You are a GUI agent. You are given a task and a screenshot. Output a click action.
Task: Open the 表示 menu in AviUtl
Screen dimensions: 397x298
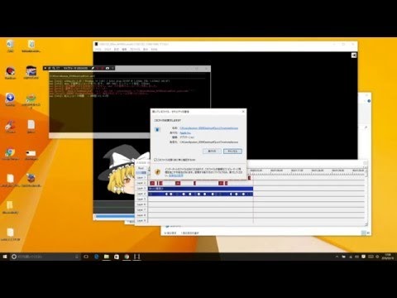click(x=146, y=49)
